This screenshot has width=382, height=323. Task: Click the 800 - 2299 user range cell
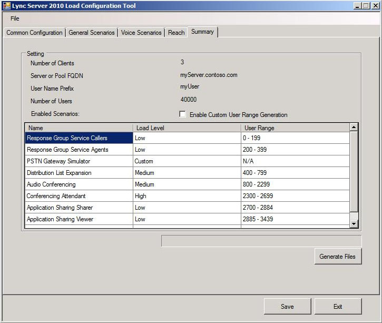tap(295, 184)
